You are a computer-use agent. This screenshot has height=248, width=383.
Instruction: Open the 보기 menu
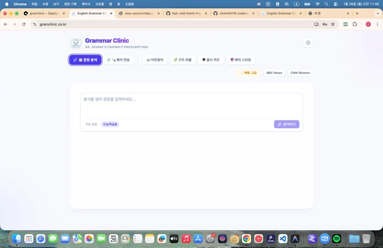click(56, 4)
